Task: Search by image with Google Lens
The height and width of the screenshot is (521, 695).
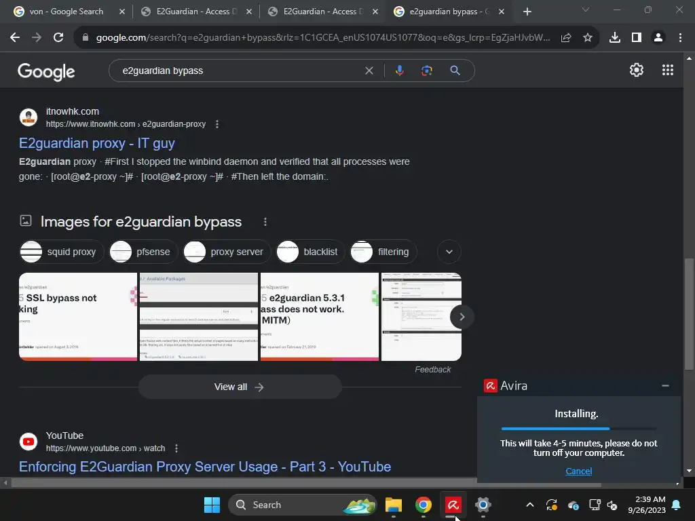Action: point(426,71)
